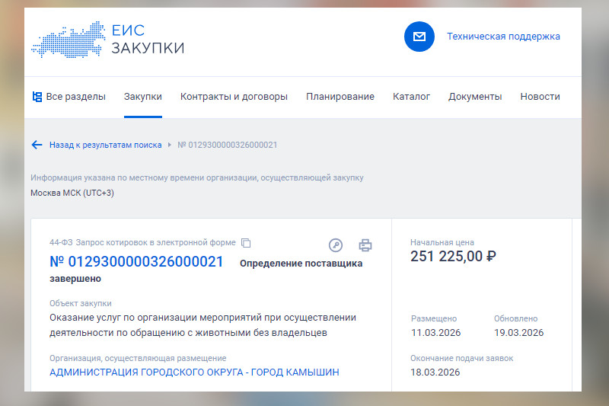This screenshot has height=406, width=609.
Task: Print the procurement card via printer icon
Action: pyautogui.click(x=365, y=245)
